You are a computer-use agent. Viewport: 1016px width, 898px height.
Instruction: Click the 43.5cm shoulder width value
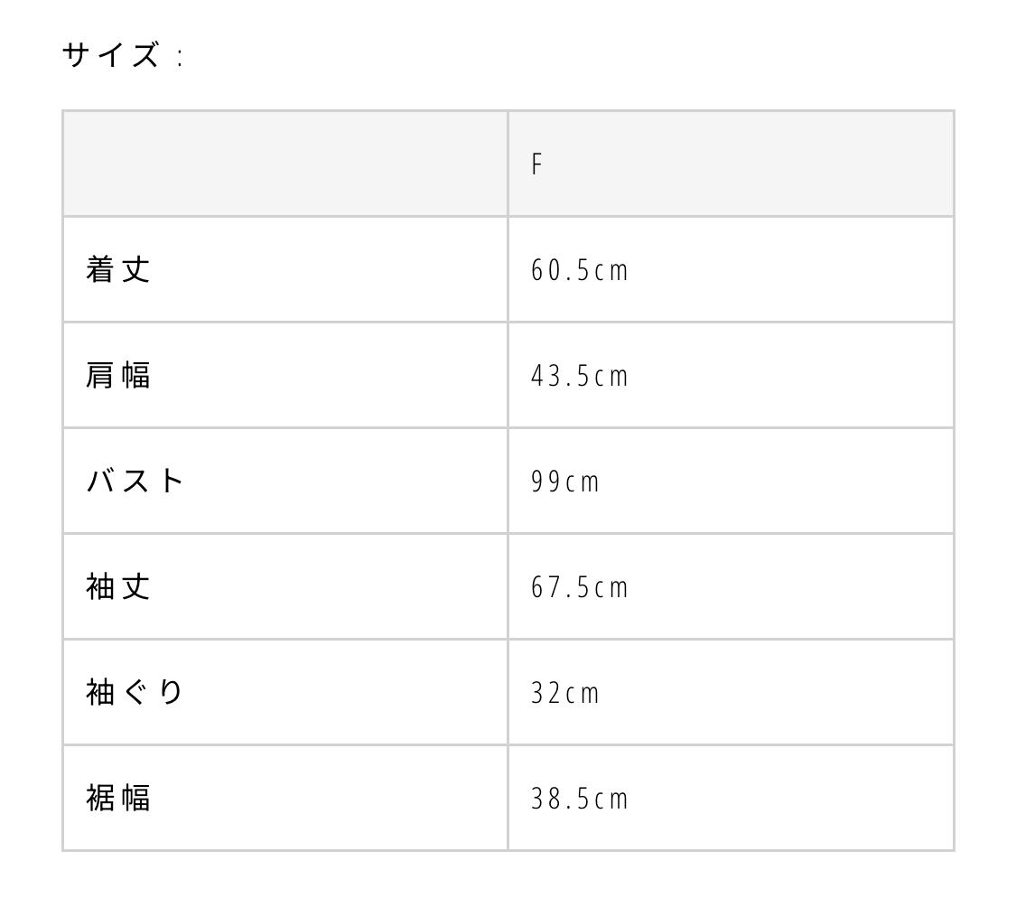pos(579,376)
